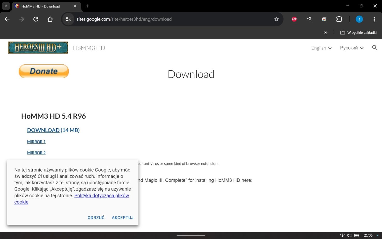382x239 pixels.
Task: Open the HoMM3 HD site search magnifier
Action: coord(374,48)
